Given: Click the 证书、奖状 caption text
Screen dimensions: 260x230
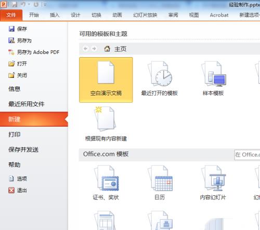Looking at the screenshot, I should coord(106,197).
